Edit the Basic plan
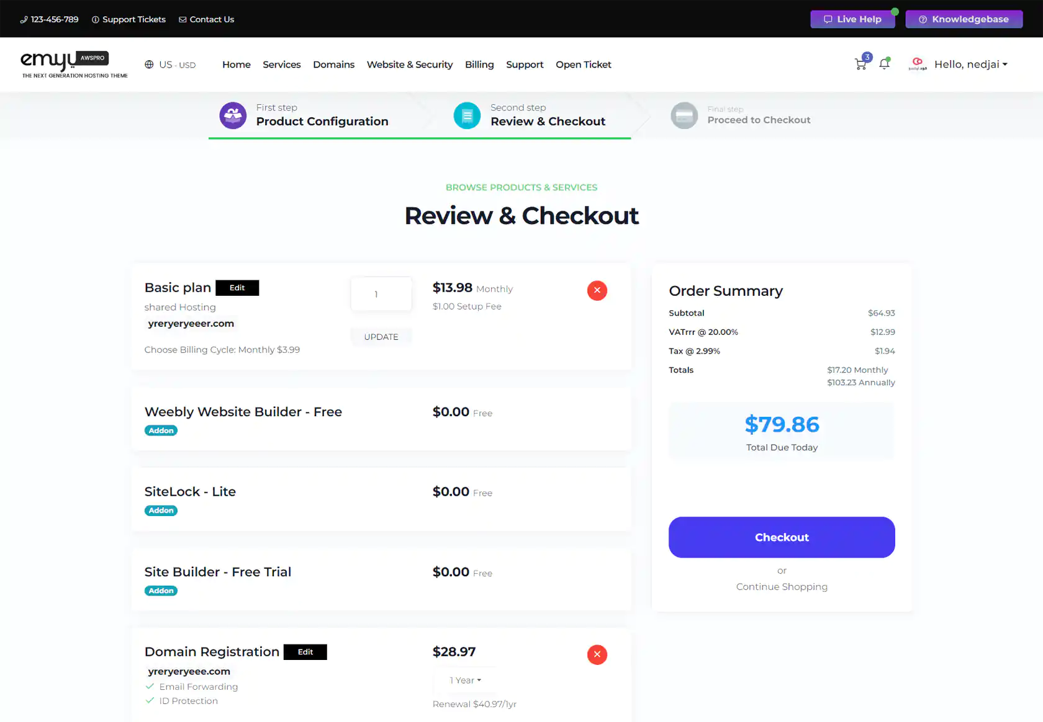 (x=237, y=288)
